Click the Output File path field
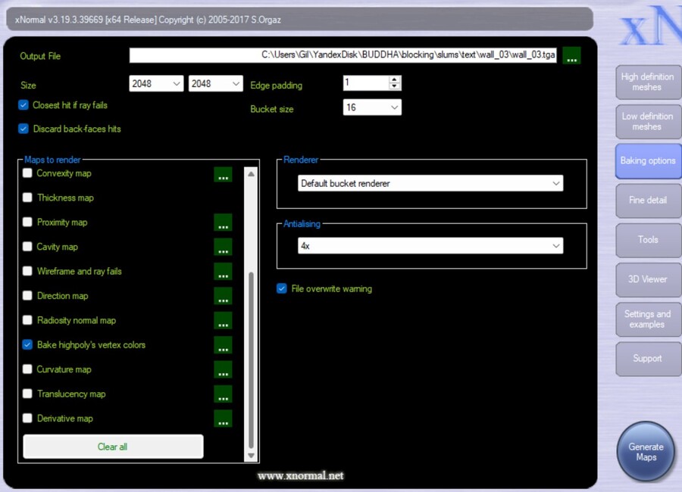The width and height of the screenshot is (682, 492). [x=343, y=55]
